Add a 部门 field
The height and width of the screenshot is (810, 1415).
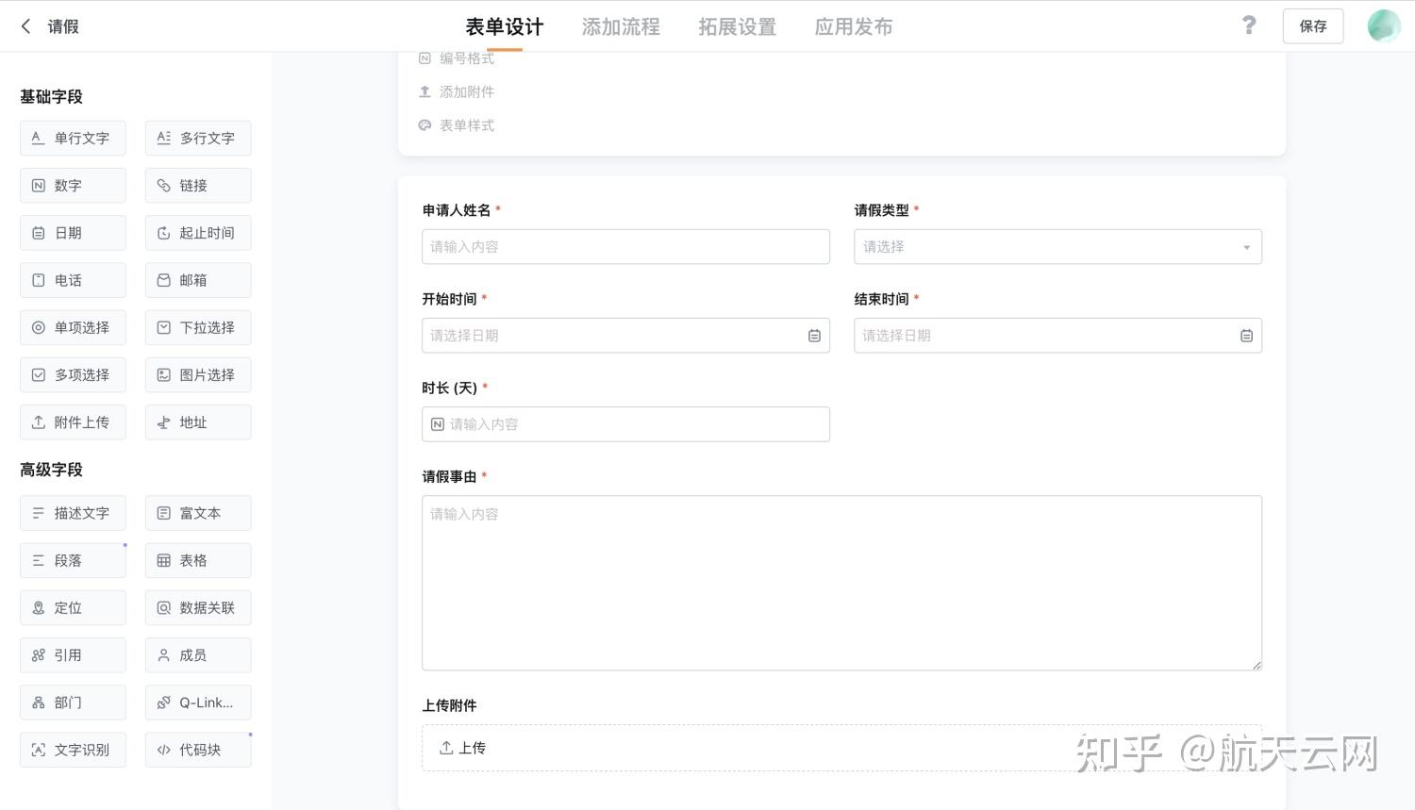click(73, 703)
